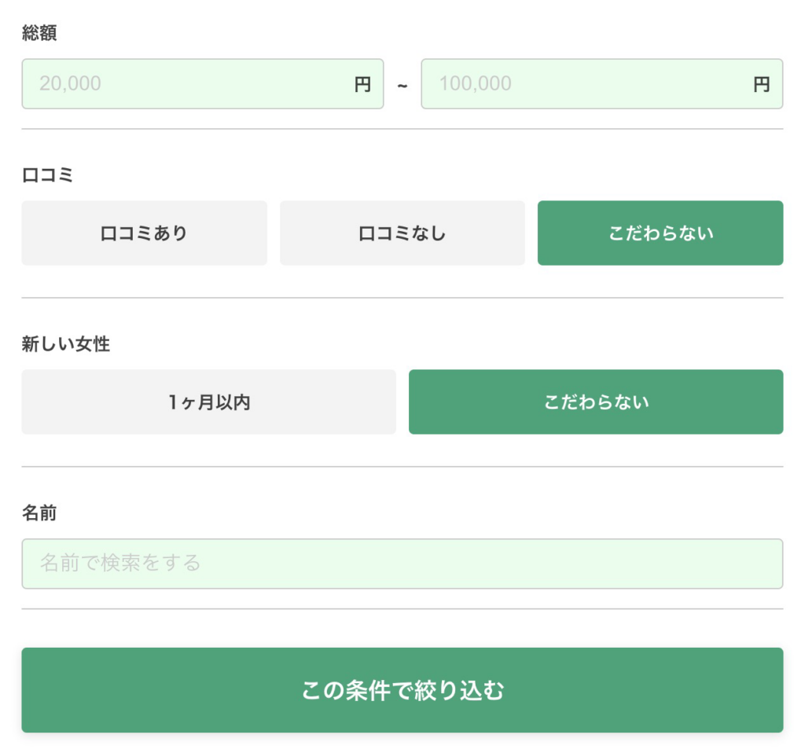Focus the 名前で検索をする search field
The width and height of the screenshot is (805, 753).
[x=402, y=564]
